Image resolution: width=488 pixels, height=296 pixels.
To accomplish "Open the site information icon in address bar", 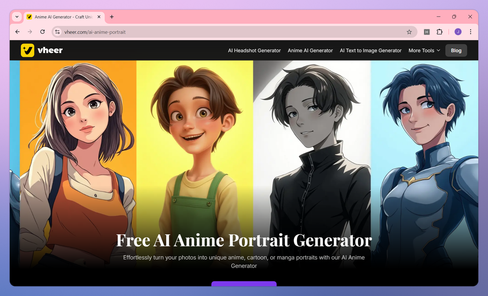I will 57,32.
